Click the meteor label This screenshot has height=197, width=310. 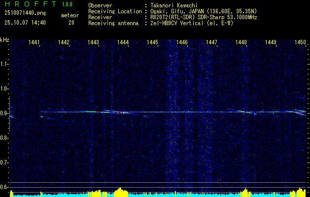[x=70, y=15]
